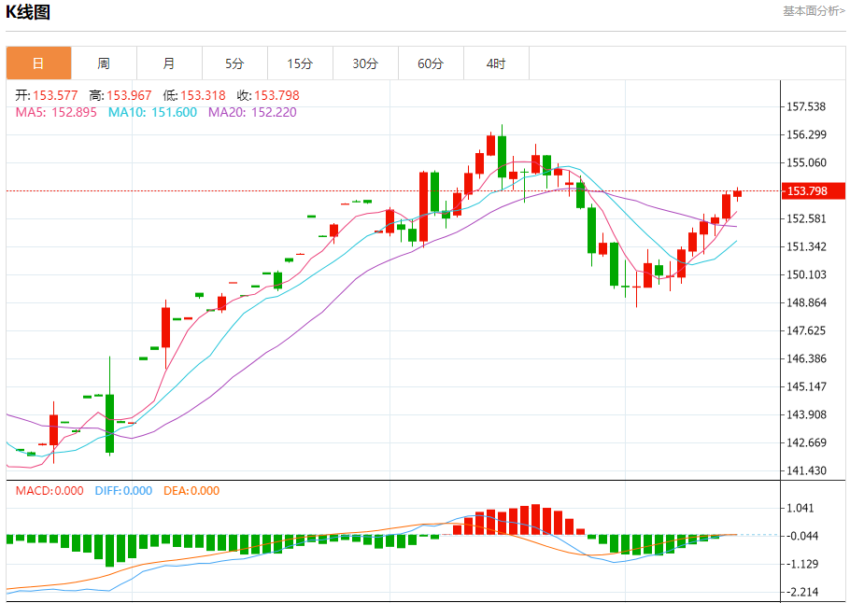Click the tallest red MACD histogram bar

[x=535, y=520]
